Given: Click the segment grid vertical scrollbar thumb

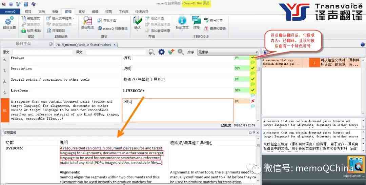Looking at the screenshot, I should pos(258,69).
